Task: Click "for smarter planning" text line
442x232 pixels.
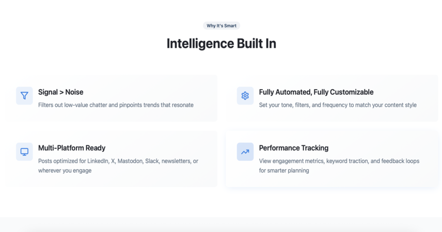Action: click(x=284, y=171)
